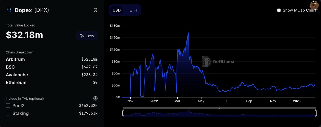The image size is (321, 127).
Task: Click the $150m y-axis label
Action: (x=115, y=38)
